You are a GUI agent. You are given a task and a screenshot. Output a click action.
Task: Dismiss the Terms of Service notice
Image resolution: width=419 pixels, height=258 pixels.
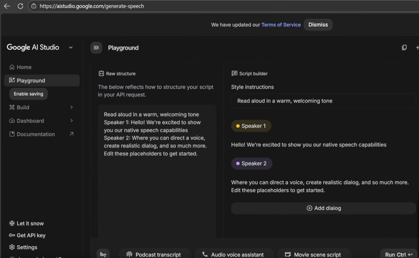click(318, 24)
